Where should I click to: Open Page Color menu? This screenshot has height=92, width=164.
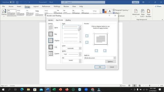pyautogui.click(x=143, y=13)
